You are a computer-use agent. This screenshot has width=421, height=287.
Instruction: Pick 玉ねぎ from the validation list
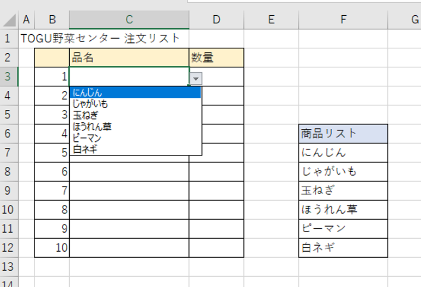(x=135, y=115)
